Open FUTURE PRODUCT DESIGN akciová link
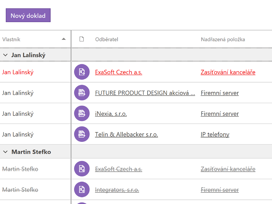 coord(145,93)
